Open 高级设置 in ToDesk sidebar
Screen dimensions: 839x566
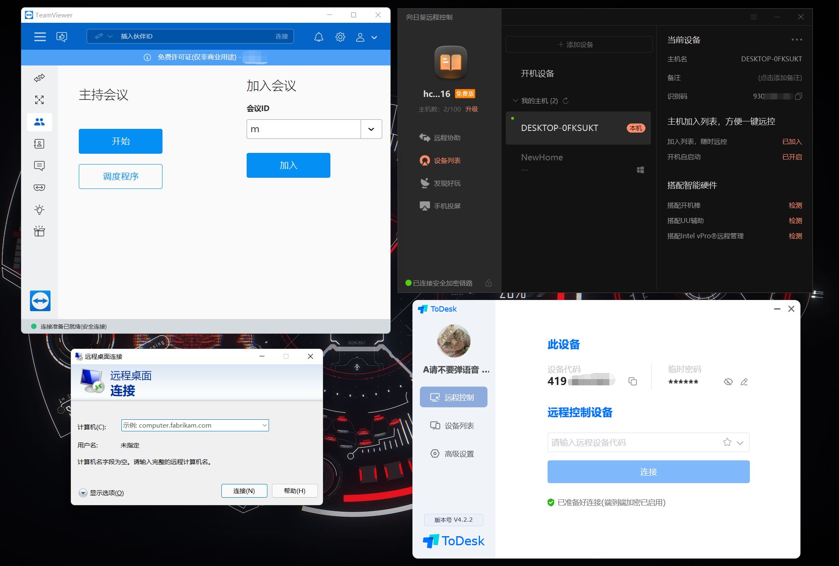click(453, 454)
